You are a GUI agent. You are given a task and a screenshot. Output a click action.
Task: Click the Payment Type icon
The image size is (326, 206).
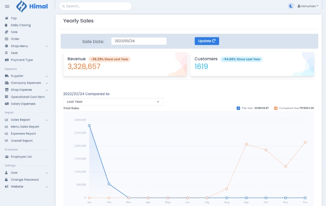(x=7, y=60)
